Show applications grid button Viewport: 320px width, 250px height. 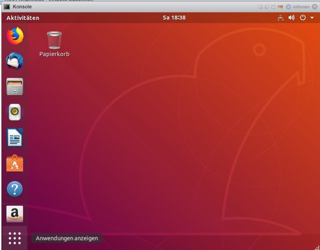click(x=15, y=238)
